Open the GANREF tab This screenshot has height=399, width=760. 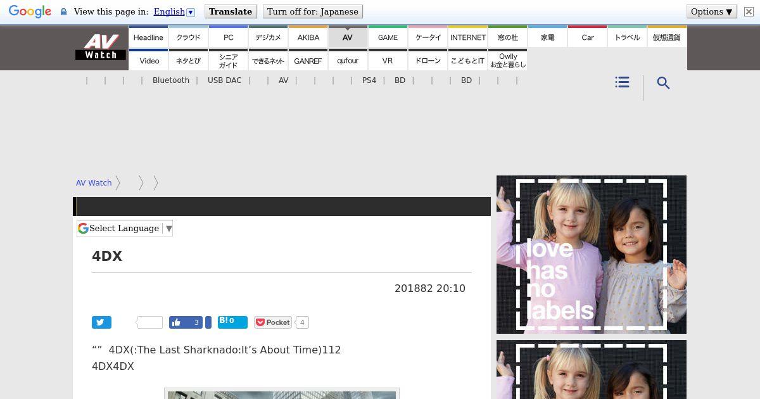(308, 60)
